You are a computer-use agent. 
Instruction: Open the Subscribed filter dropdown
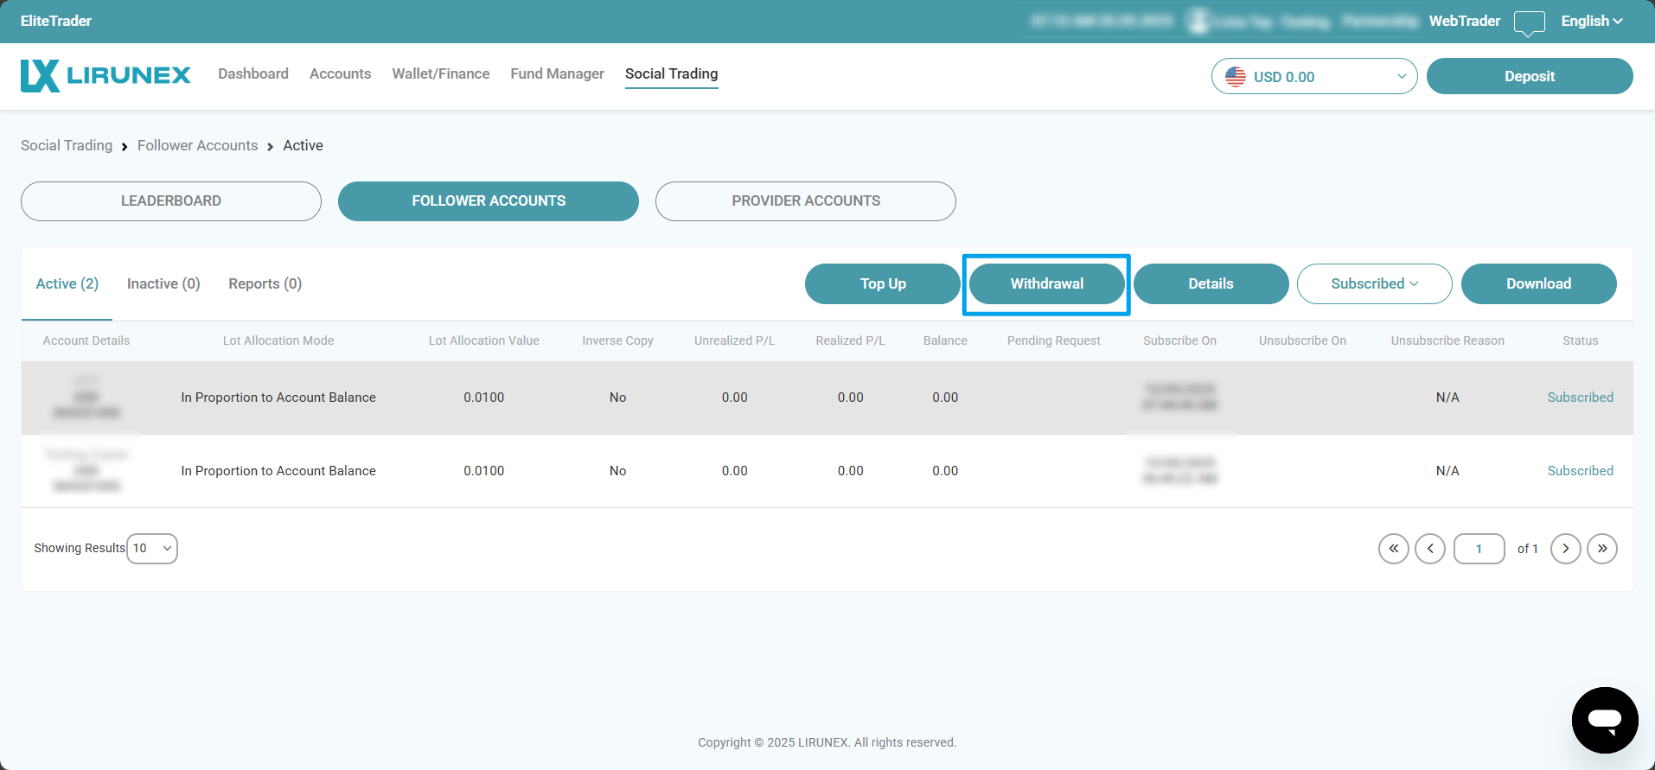pyautogui.click(x=1374, y=284)
